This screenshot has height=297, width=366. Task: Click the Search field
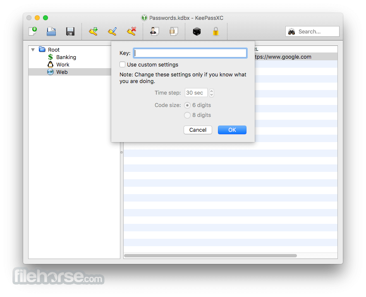click(x=312, y=31)
